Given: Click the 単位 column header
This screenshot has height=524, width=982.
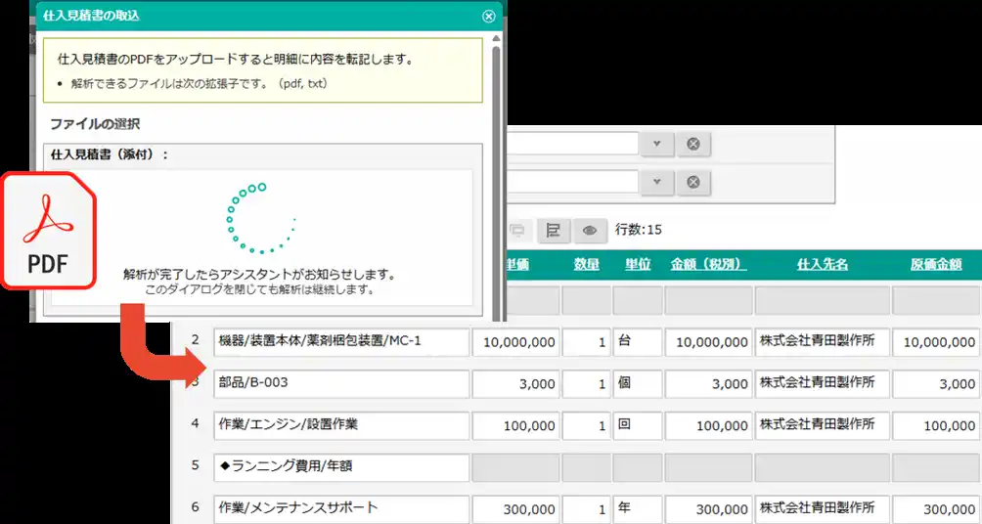Looking at the screenshot, I should (638, 264).
